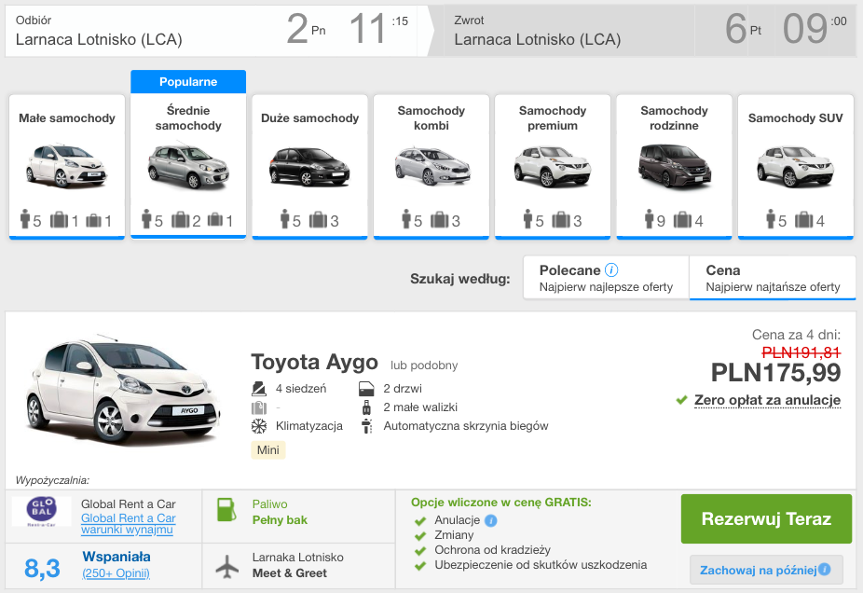This screenshot has width=863, height=593.
Task: Click the green checkmark beside Zero opłat
Action: pyautogui.click(x=681, y=400)
